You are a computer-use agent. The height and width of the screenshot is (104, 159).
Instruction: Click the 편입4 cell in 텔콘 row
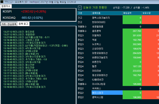(x=84, y=66)
